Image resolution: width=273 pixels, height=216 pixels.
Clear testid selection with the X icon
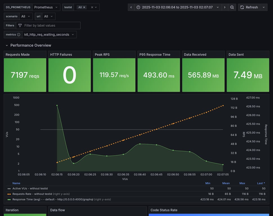coord(92,7)
